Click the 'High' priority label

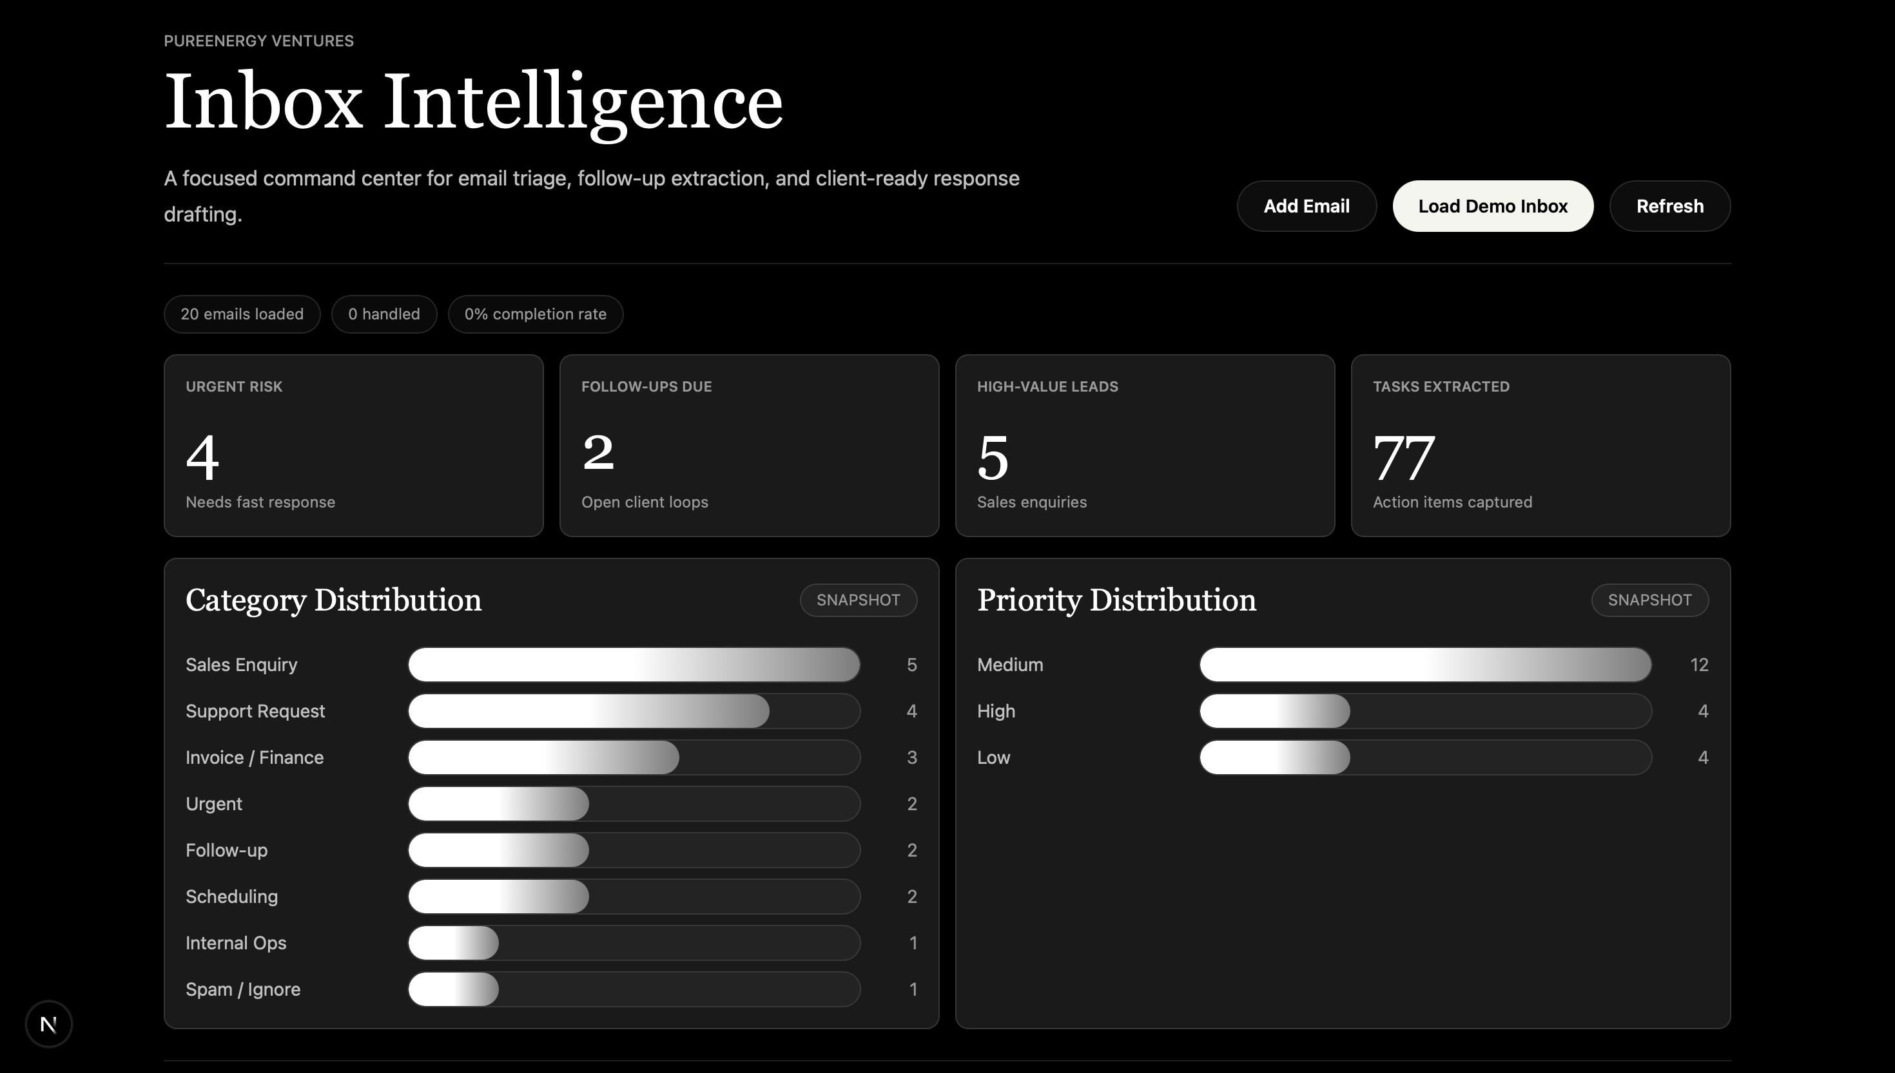(996, 711)
